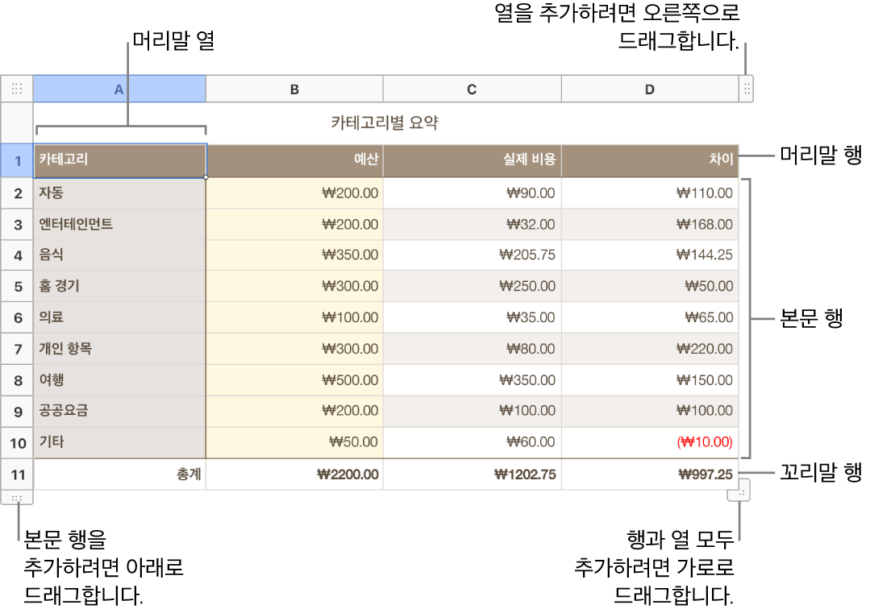This screenshot has width=870, height=609.
Task: Select the 차이 column header cell
Action: pyautogui.click(x=649, y=160)
